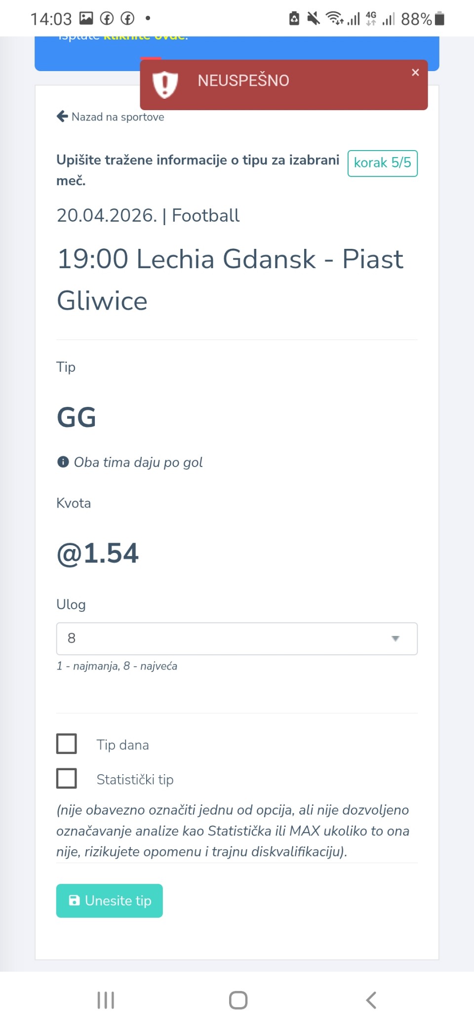This screenshot has width=474, height=1027.
Task: Enable the Statistički tip checkbox
Action: tap(67, 778)
